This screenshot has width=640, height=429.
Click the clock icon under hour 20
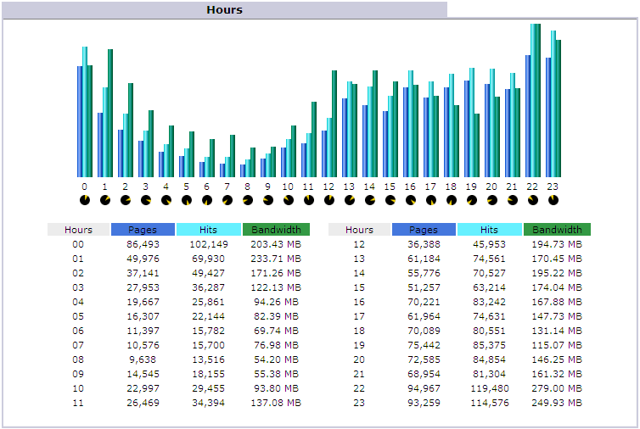click(492, 200)
